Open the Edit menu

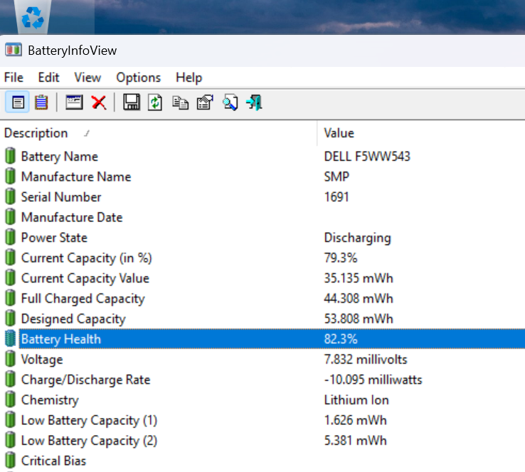48,78
